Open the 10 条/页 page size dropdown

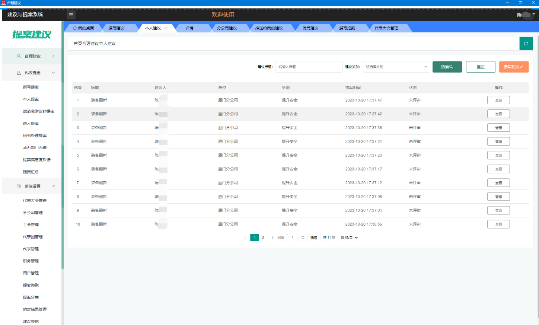pos(348,238)
